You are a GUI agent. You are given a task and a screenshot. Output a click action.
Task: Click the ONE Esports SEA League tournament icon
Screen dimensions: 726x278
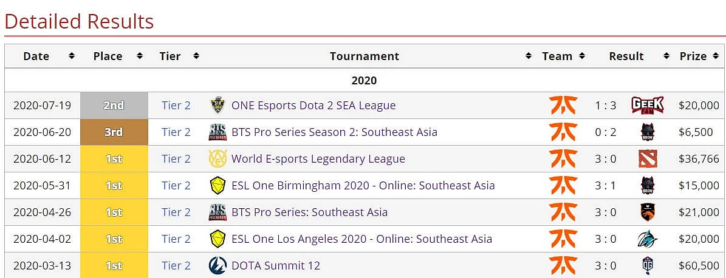(x=217, y=106)
